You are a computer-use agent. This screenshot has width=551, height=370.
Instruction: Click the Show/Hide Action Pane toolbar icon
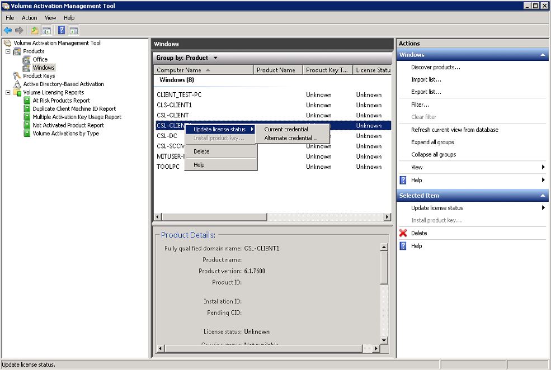[x=73, y=30]
